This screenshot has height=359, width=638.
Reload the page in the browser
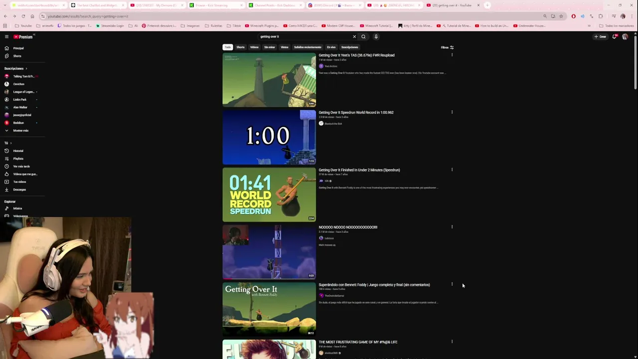coord(23,16)
